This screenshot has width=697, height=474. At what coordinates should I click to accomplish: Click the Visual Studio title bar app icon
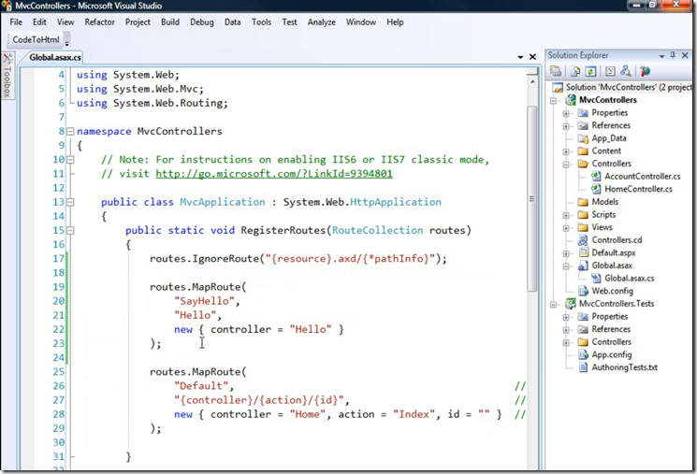click(x=7, y=6)
